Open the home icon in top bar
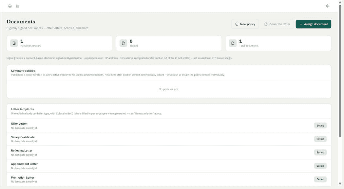The height and width of the screenshot is (189, 344). point(10,6)
